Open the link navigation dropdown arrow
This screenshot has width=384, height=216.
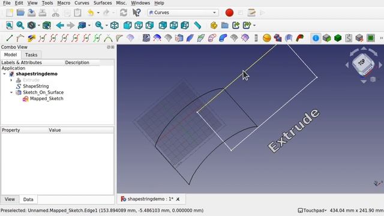point(89,25)
